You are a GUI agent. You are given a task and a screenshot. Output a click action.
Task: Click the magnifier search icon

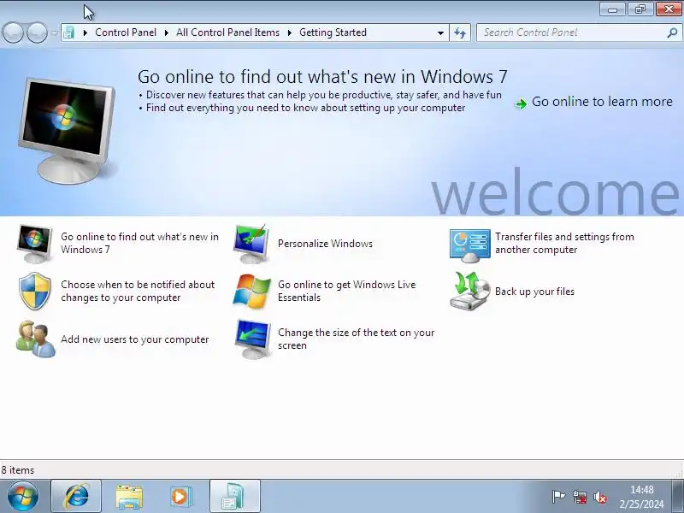pos(672,32)
